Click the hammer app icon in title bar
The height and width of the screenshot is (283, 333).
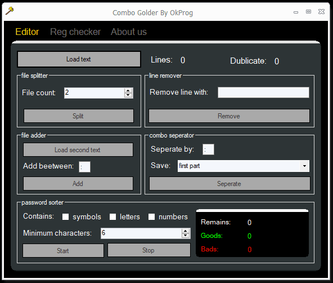tap(10, 11)
